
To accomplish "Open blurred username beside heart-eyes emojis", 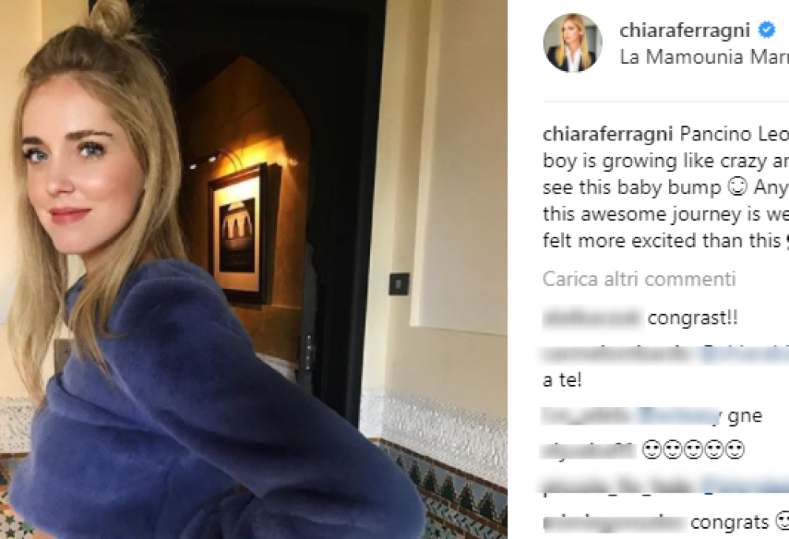I will (x=589, y=450).
